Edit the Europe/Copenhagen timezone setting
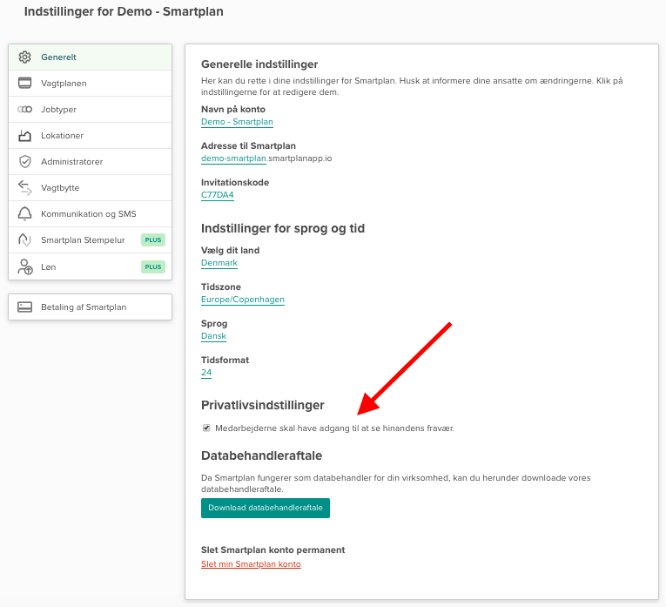This screenshot has height=607, width=666. (x=243, y=300)
